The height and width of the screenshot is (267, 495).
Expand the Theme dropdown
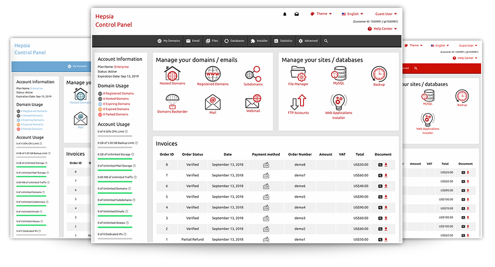point(321,14)
